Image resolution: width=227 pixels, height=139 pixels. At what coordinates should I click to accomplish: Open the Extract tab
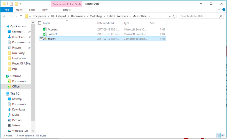pos(67,10)
